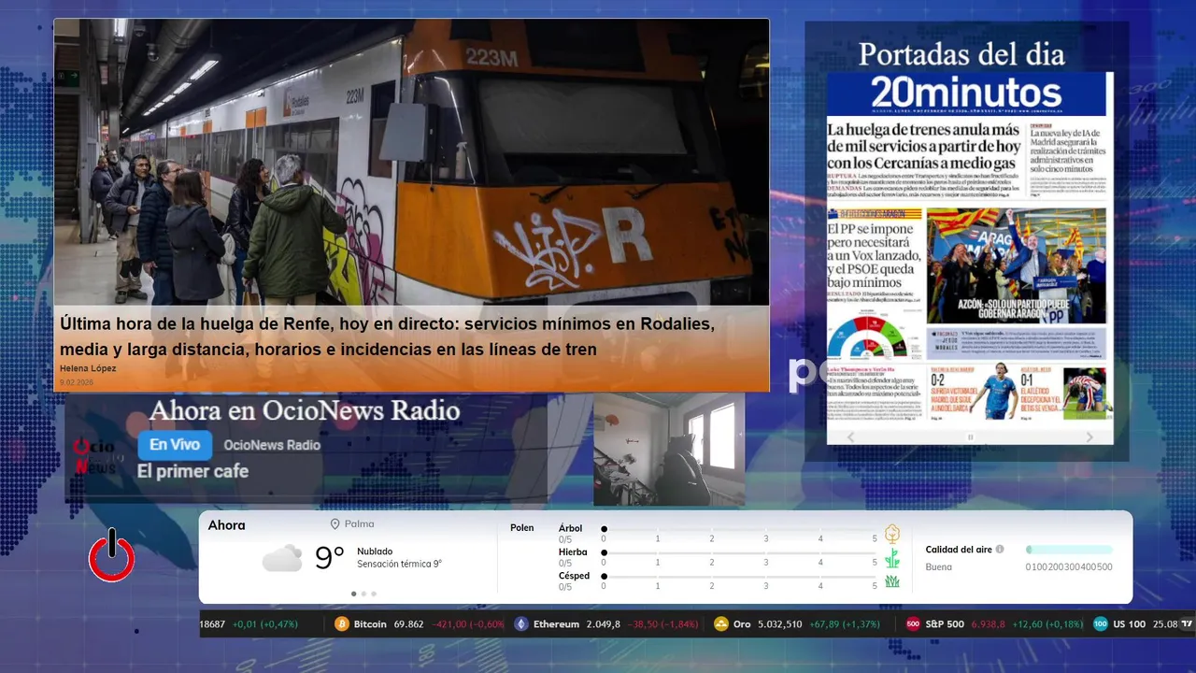Click Bitcoin price '69.862'

click(x=408, y=624)
